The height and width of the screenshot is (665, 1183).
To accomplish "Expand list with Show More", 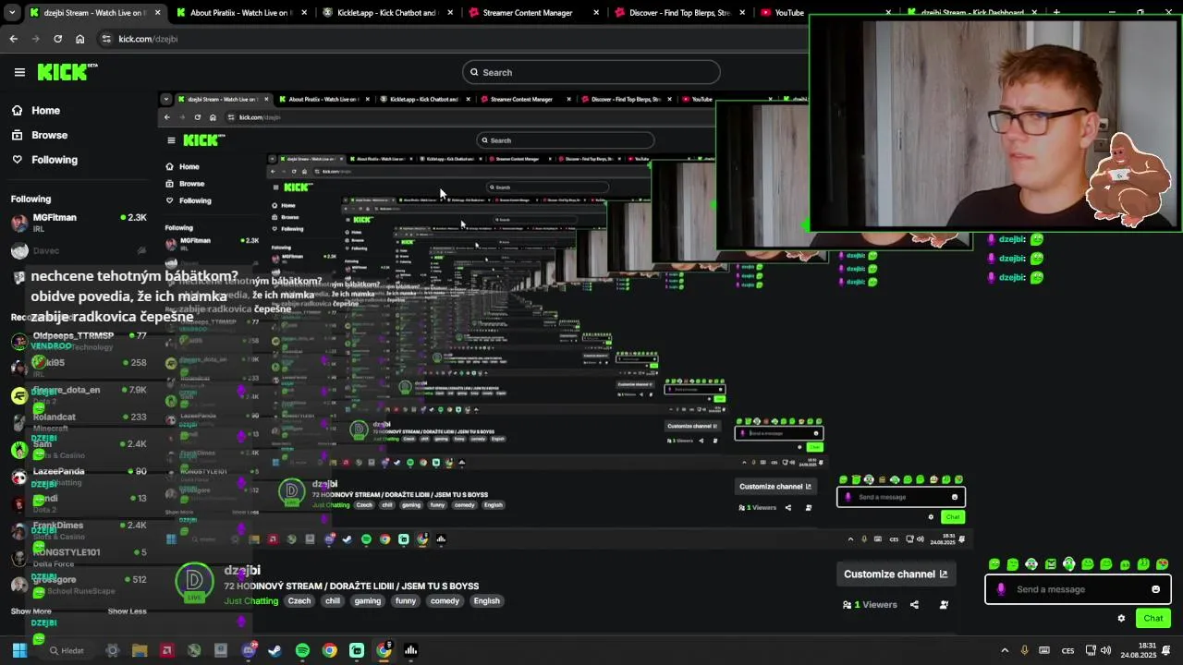I will click(30, 611).
